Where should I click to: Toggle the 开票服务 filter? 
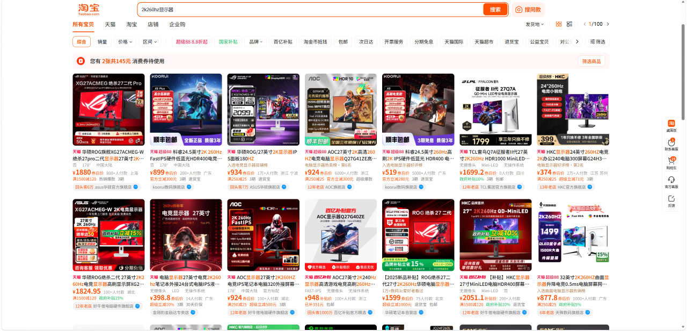(x=394, y=42)
